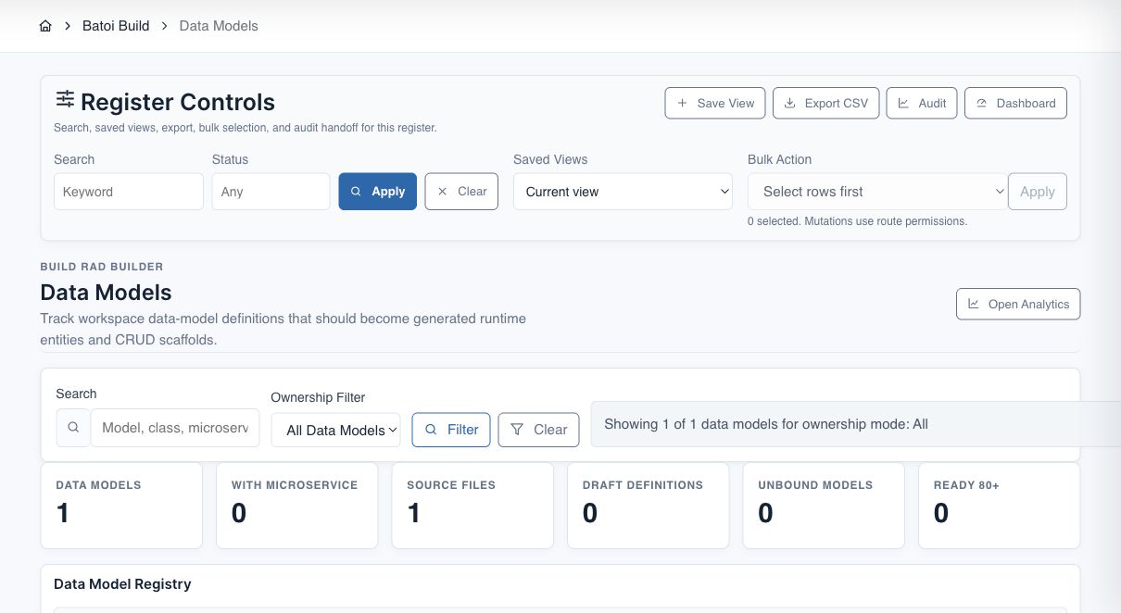Click the disabled Bulk Action Apply button
Screen dimensions: 1121x613
tap(1038, 192)
